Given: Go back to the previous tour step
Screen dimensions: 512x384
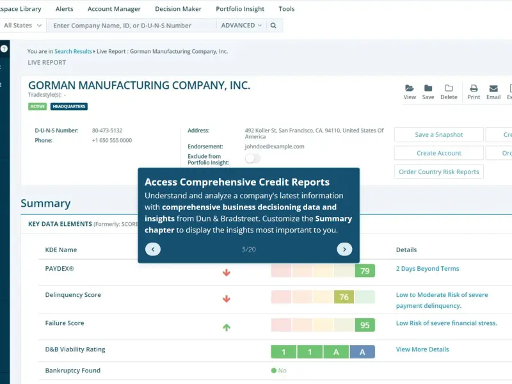Looking at the screenshot, I should tap(153, 249).
